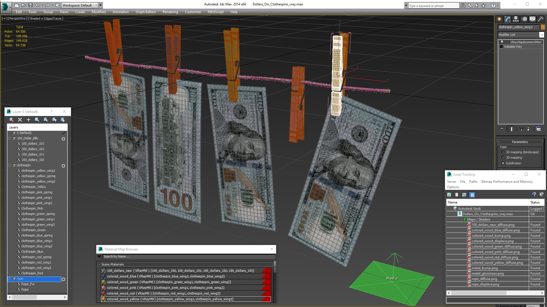Click the Subscription Center key icon
This screenshot has height=307, width=547.
tap(470, 5)
